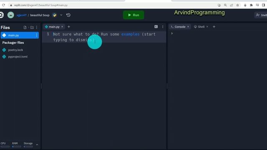Click the user avatar in header
The image size is (267, 150).
tap(10, 15)
